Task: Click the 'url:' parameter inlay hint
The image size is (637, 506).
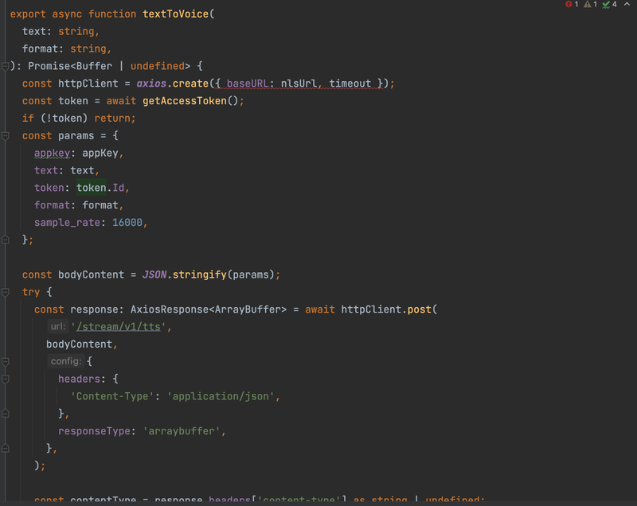Action: coord(58,327)
